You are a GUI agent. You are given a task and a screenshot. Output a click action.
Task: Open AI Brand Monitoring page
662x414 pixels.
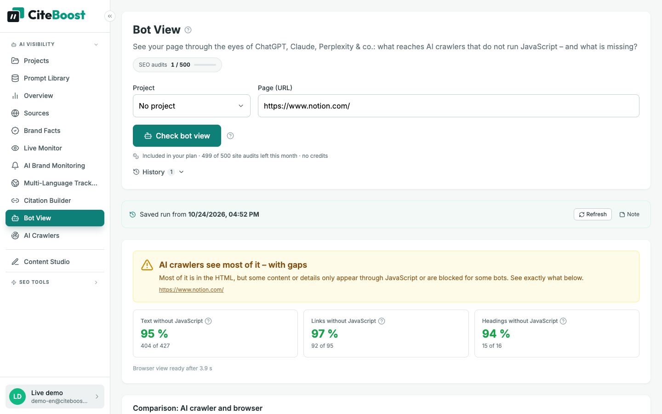(x=55, y=166)
